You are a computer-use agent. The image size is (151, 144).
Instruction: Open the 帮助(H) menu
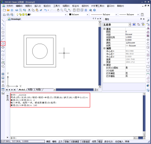(x=120, y=6)
